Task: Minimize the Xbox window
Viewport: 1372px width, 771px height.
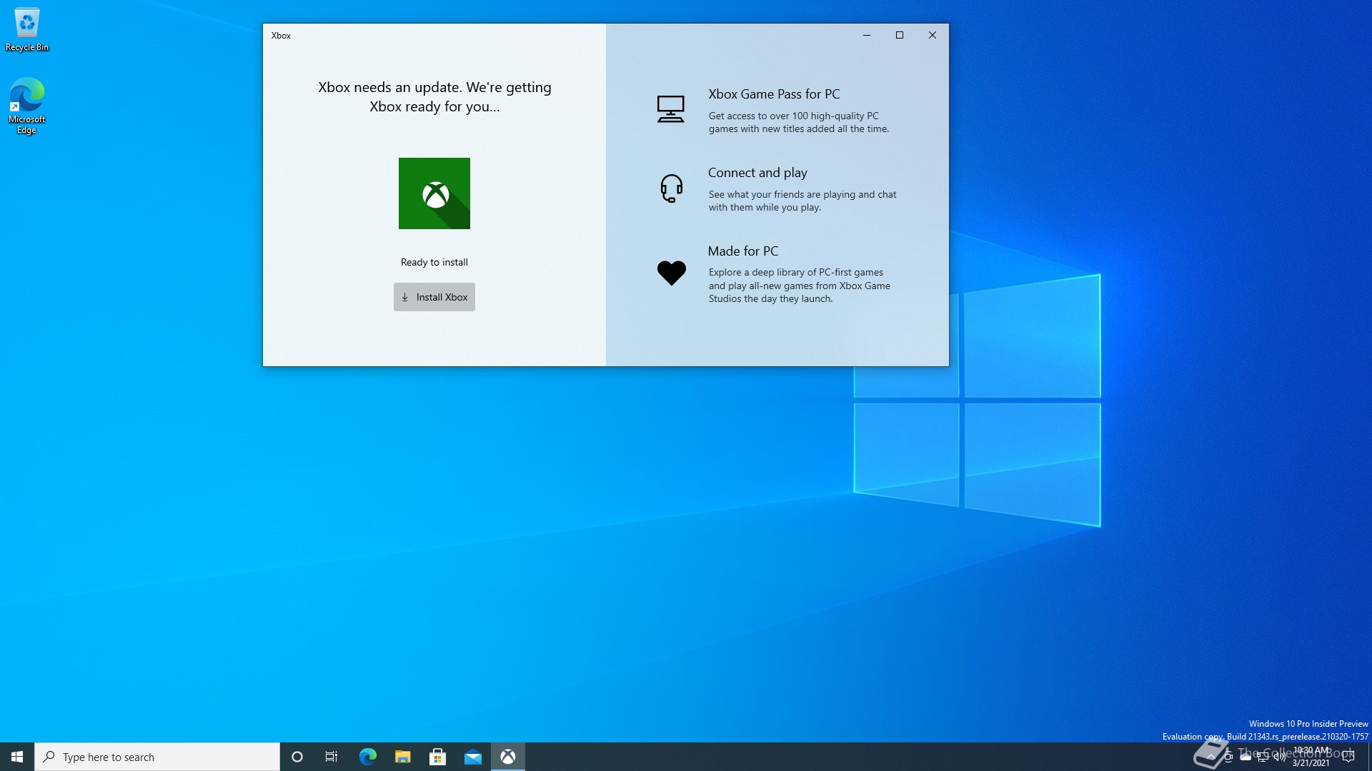Action: tap(867, 35)
